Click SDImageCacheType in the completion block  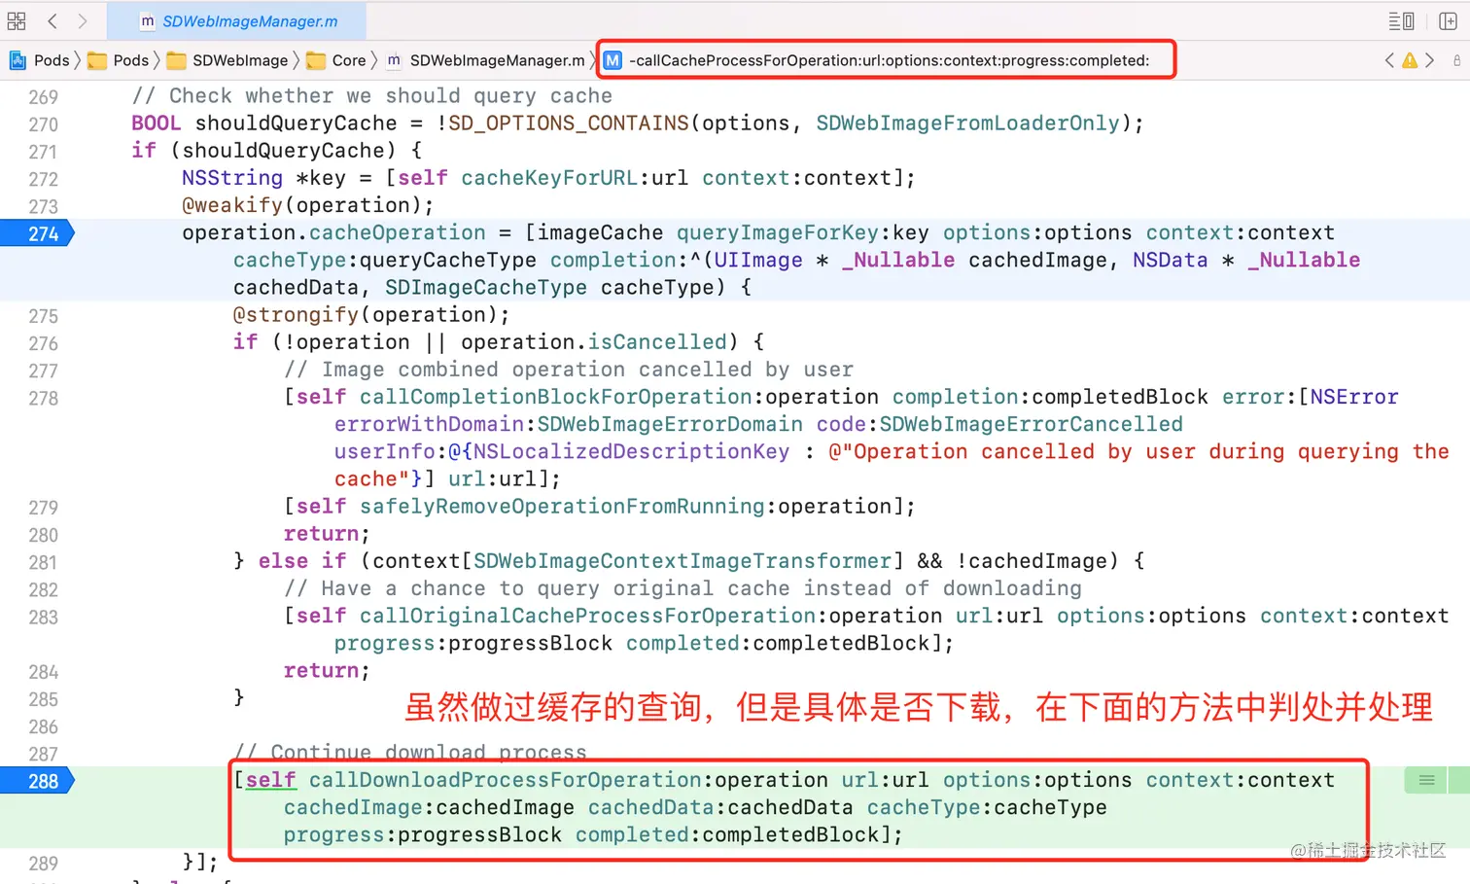click(486, 288)
